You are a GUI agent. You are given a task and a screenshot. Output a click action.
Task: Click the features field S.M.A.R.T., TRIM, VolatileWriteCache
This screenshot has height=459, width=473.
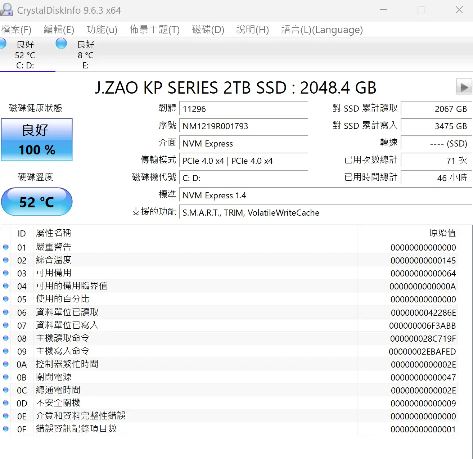[x=326, y=213]
